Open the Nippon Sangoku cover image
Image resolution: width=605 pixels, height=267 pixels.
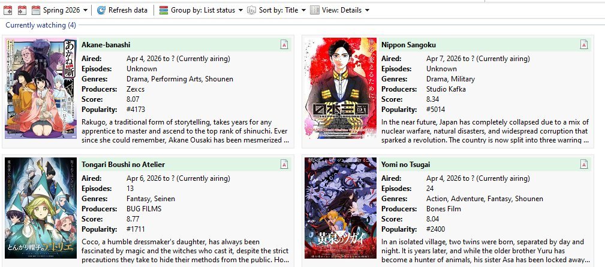[x=341, y=88]
